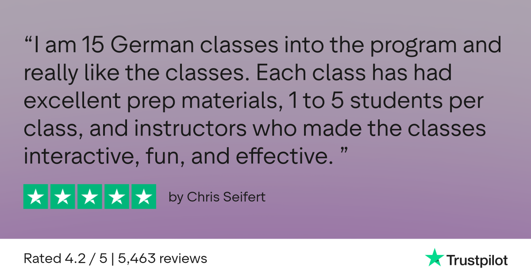Select the fifth green rating star
531x277 pixels.
click(144, 197)
